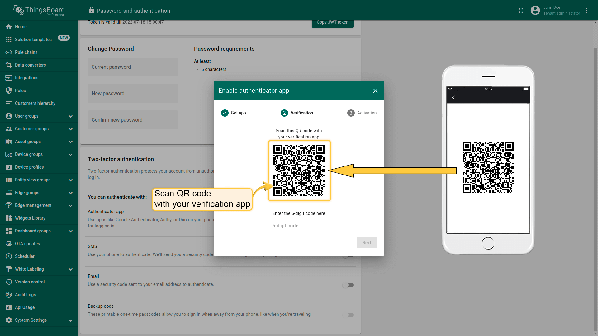Expand Edge management chevron
The image size is (598, 336).
[x=71, y=206]
